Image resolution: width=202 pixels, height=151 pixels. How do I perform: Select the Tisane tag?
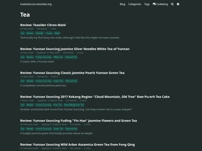coord(49,33)
